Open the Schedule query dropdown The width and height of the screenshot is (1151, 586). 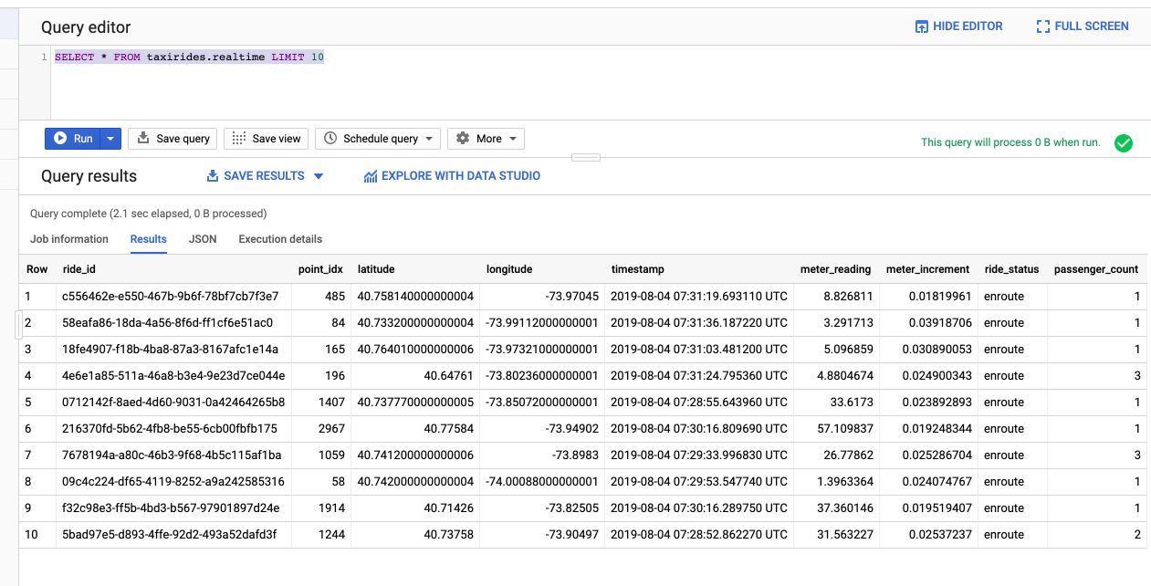click(x=378, y=139)
